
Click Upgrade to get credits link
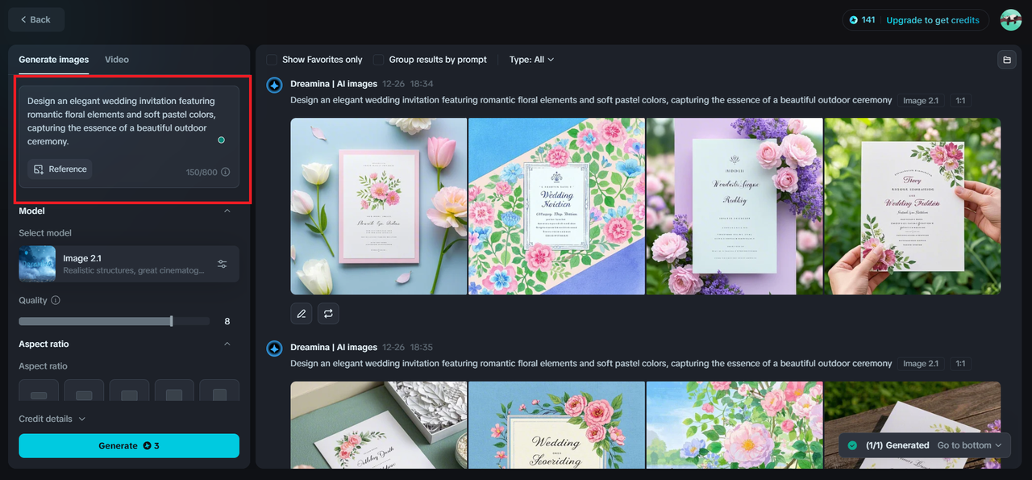pyautogui.click(x=933, y=20)
